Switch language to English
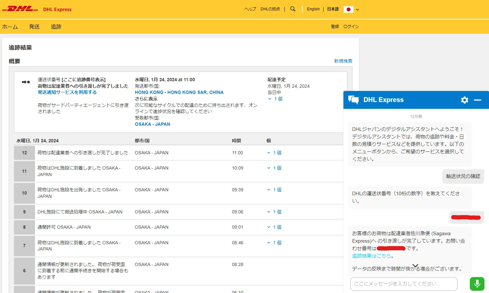This screenshot has height=293, width=489. click(x=313, y=9)
